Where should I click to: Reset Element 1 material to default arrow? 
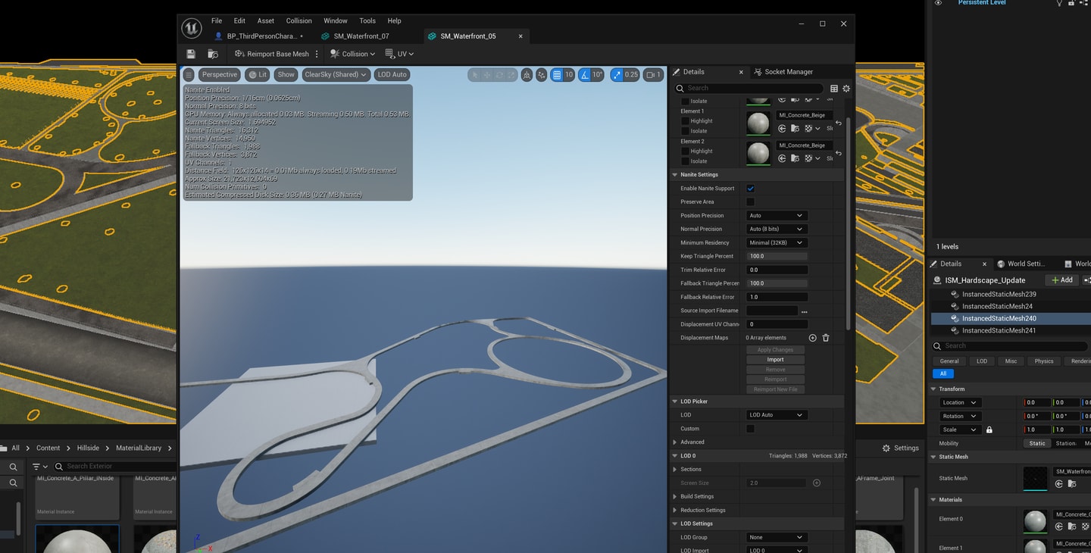(x=839, y=123)
